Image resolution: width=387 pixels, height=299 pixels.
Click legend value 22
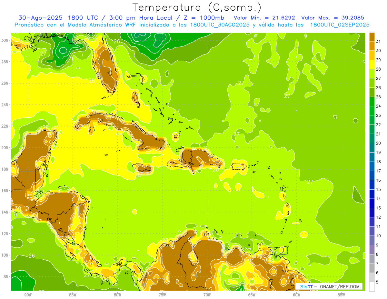pyautogui.click(x=379, y=125)
